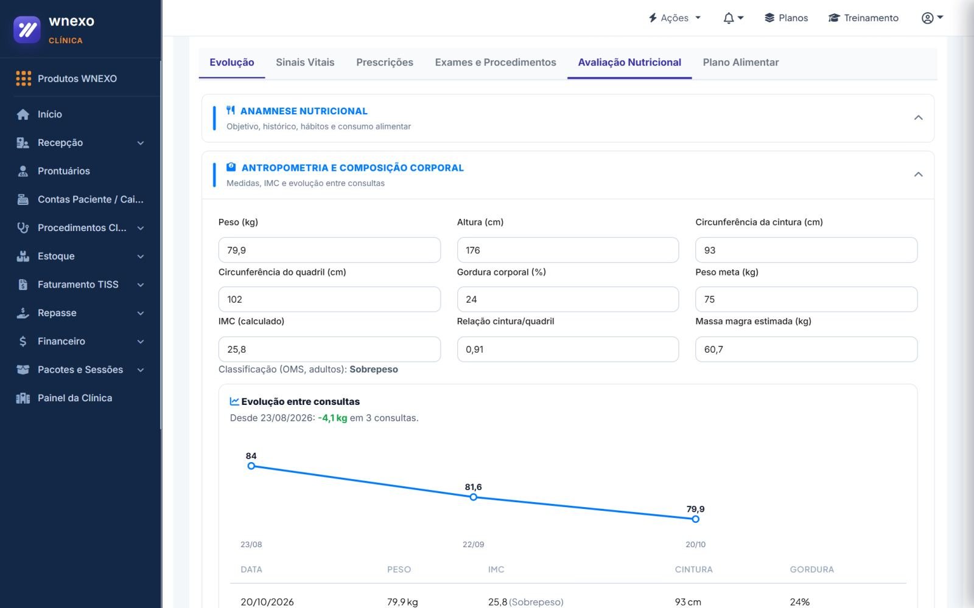Click the Prontuários doctor icon
This screenshot has height=608, width=974.
click(23, 171)
